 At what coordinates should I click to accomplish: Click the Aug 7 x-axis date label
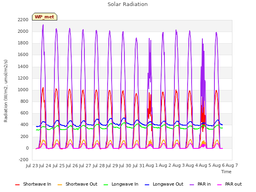[232, 165]
